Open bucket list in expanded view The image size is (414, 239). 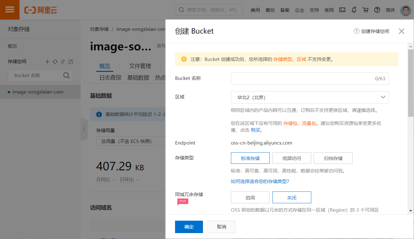[70, 62]
